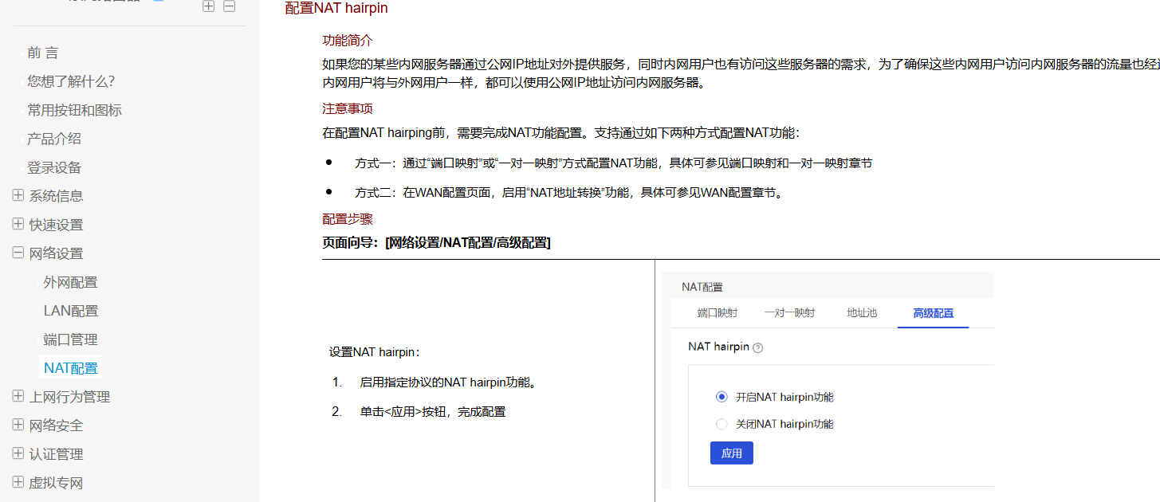Click the collapse-all minus icon above the tree

230,6
